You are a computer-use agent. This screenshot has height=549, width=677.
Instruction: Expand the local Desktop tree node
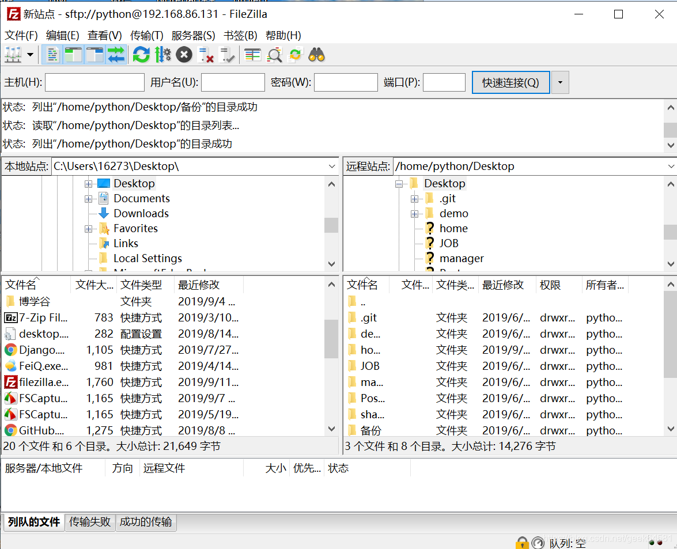coord(89,184)
